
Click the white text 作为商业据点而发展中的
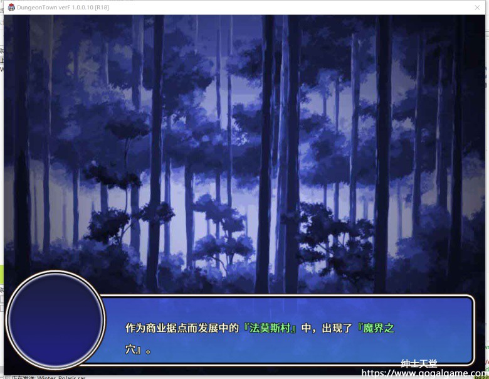pos(182,328)
